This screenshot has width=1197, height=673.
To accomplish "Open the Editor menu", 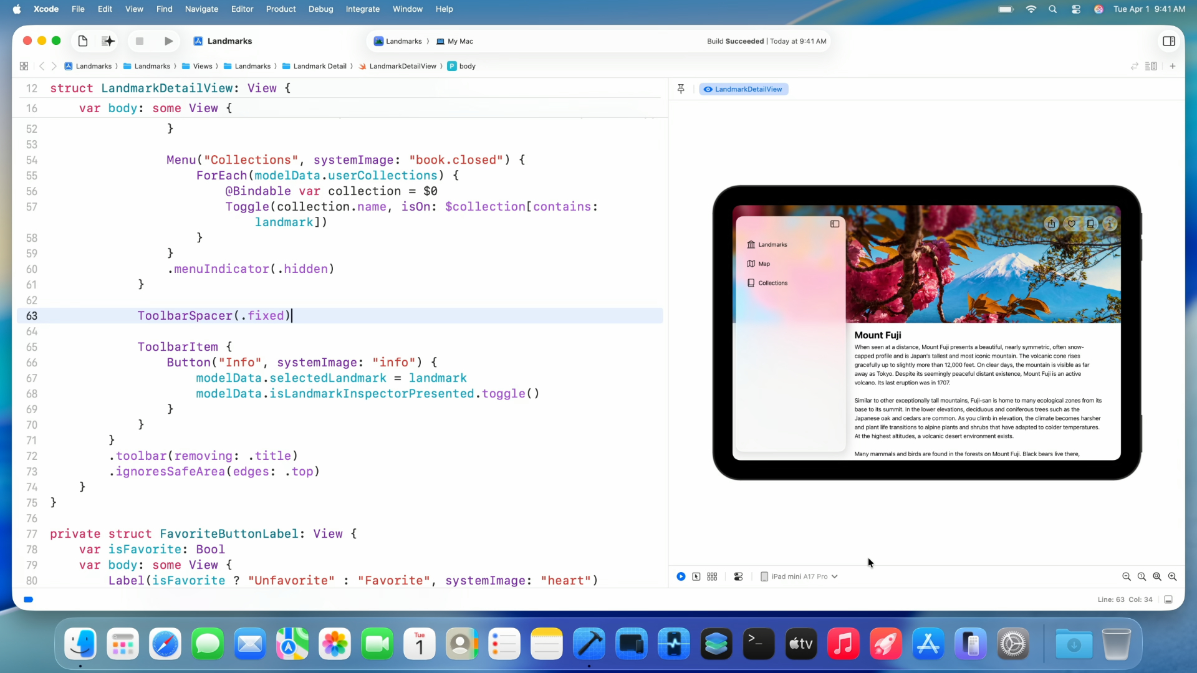I will [x=242, y=9].
